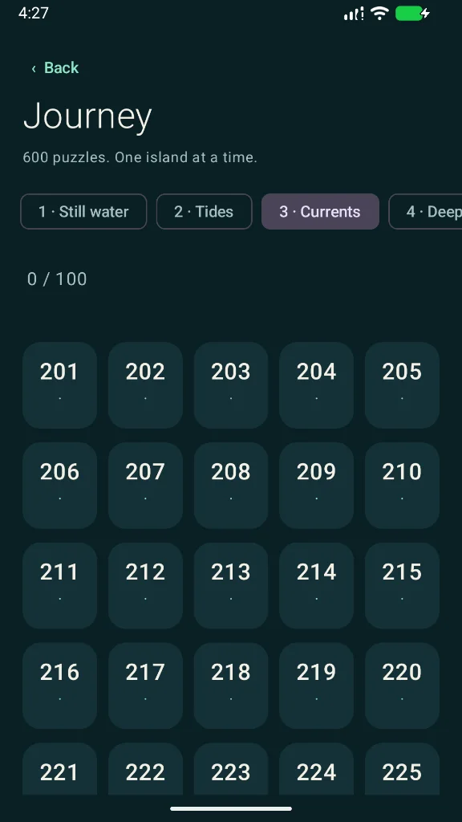Start puzzle 203
Image resolution: width=462 pixels, height=822 pixels.
pyautogui.click(x=231, y=385)
